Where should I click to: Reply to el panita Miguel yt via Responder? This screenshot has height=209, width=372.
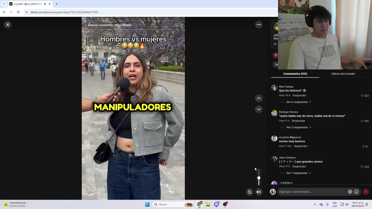(301, 146)
